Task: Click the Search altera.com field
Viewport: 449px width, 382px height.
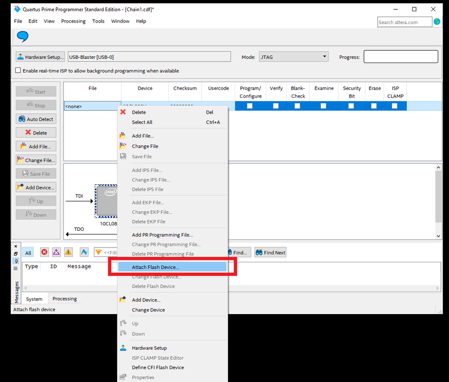Action: pos(405,22)
